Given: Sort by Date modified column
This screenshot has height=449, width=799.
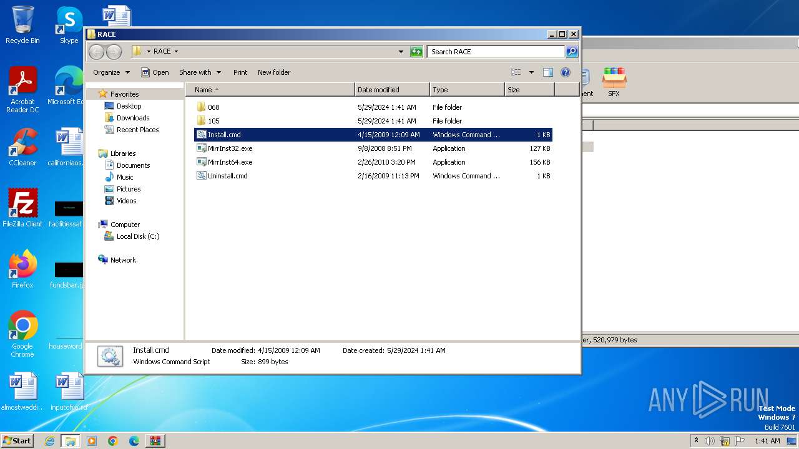Looking at the screenshot, I should pos(392,90).
